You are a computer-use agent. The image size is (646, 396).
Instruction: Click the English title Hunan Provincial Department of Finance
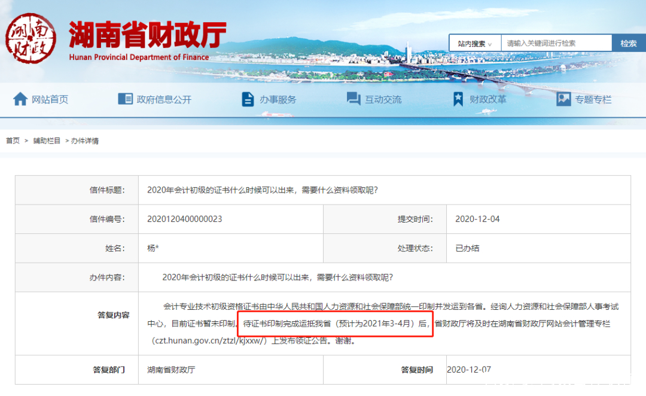139,57
